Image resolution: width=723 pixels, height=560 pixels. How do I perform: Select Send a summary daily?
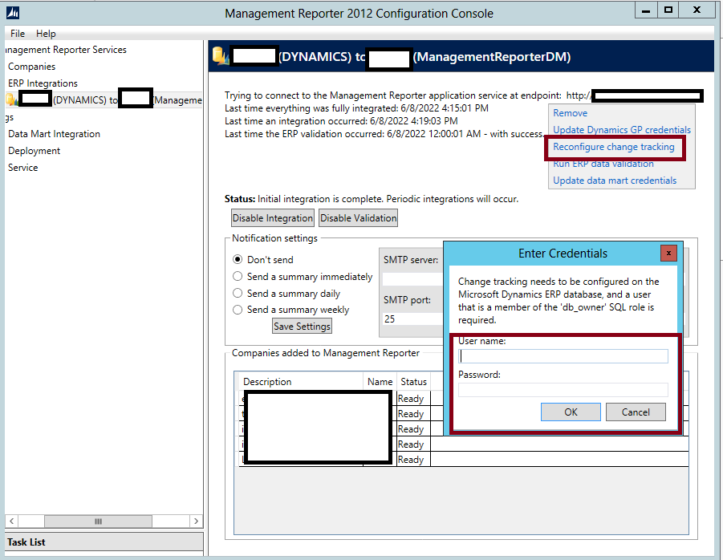click(238, 293)
